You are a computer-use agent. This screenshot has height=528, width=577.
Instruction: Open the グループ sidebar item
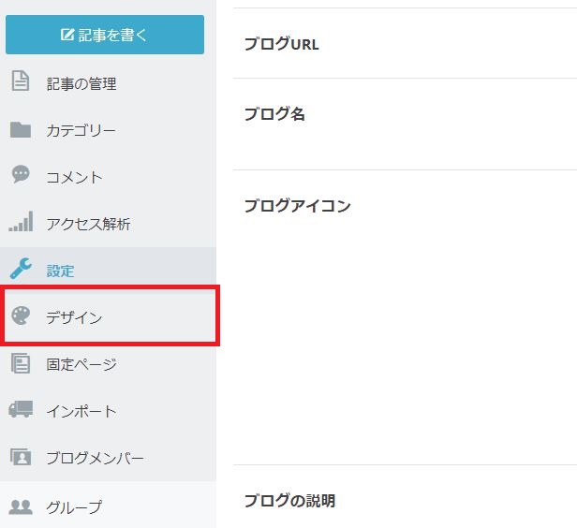[x=75, y=506]
